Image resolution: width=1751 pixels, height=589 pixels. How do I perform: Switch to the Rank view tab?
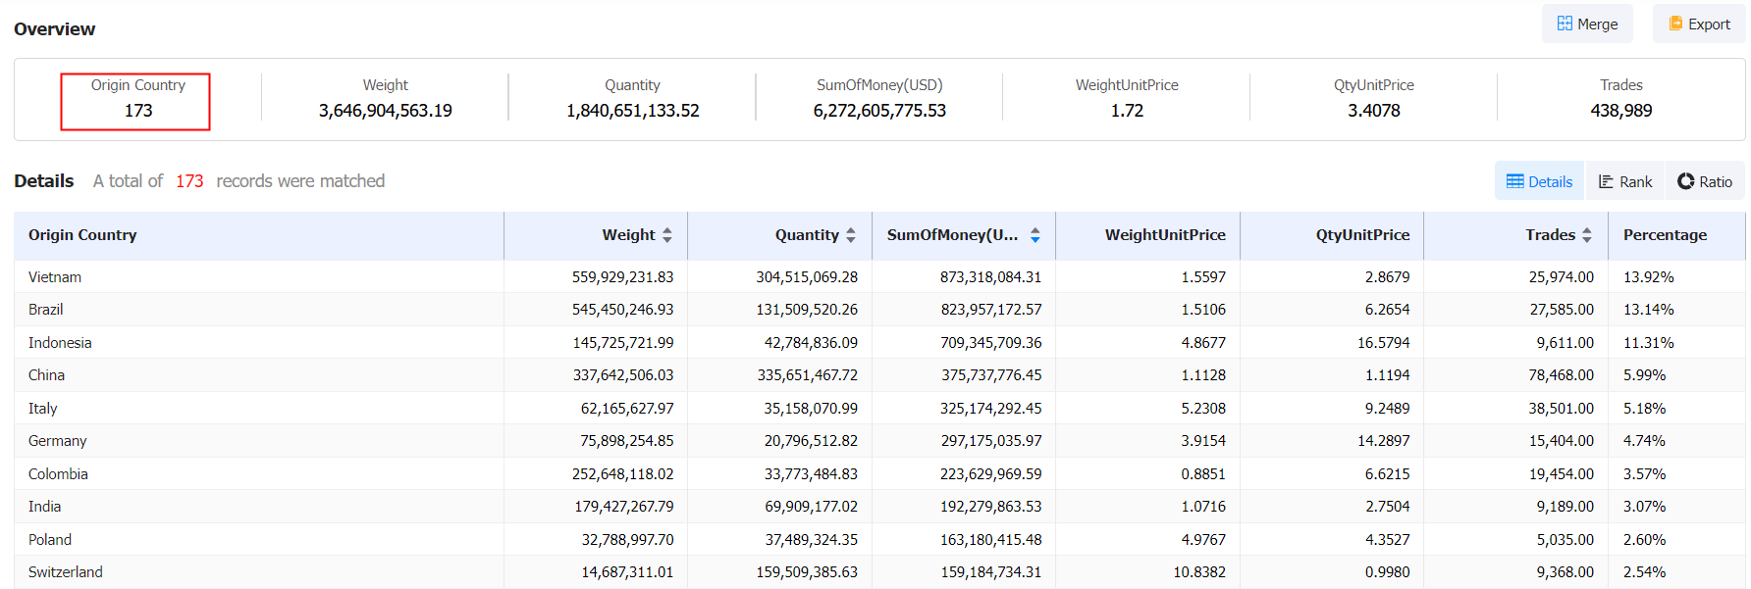pyautogui.click(x=1625, y=181)
